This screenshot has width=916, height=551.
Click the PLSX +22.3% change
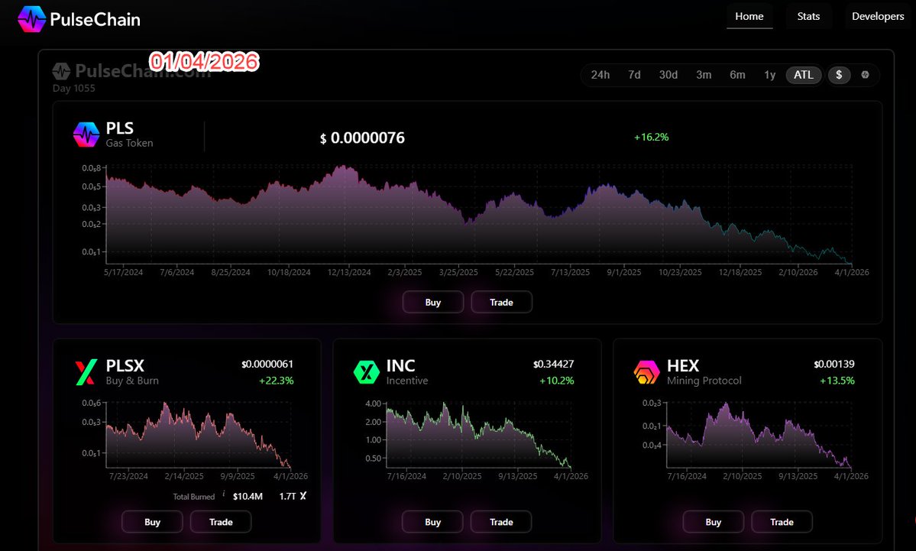[x=277, y=381]
